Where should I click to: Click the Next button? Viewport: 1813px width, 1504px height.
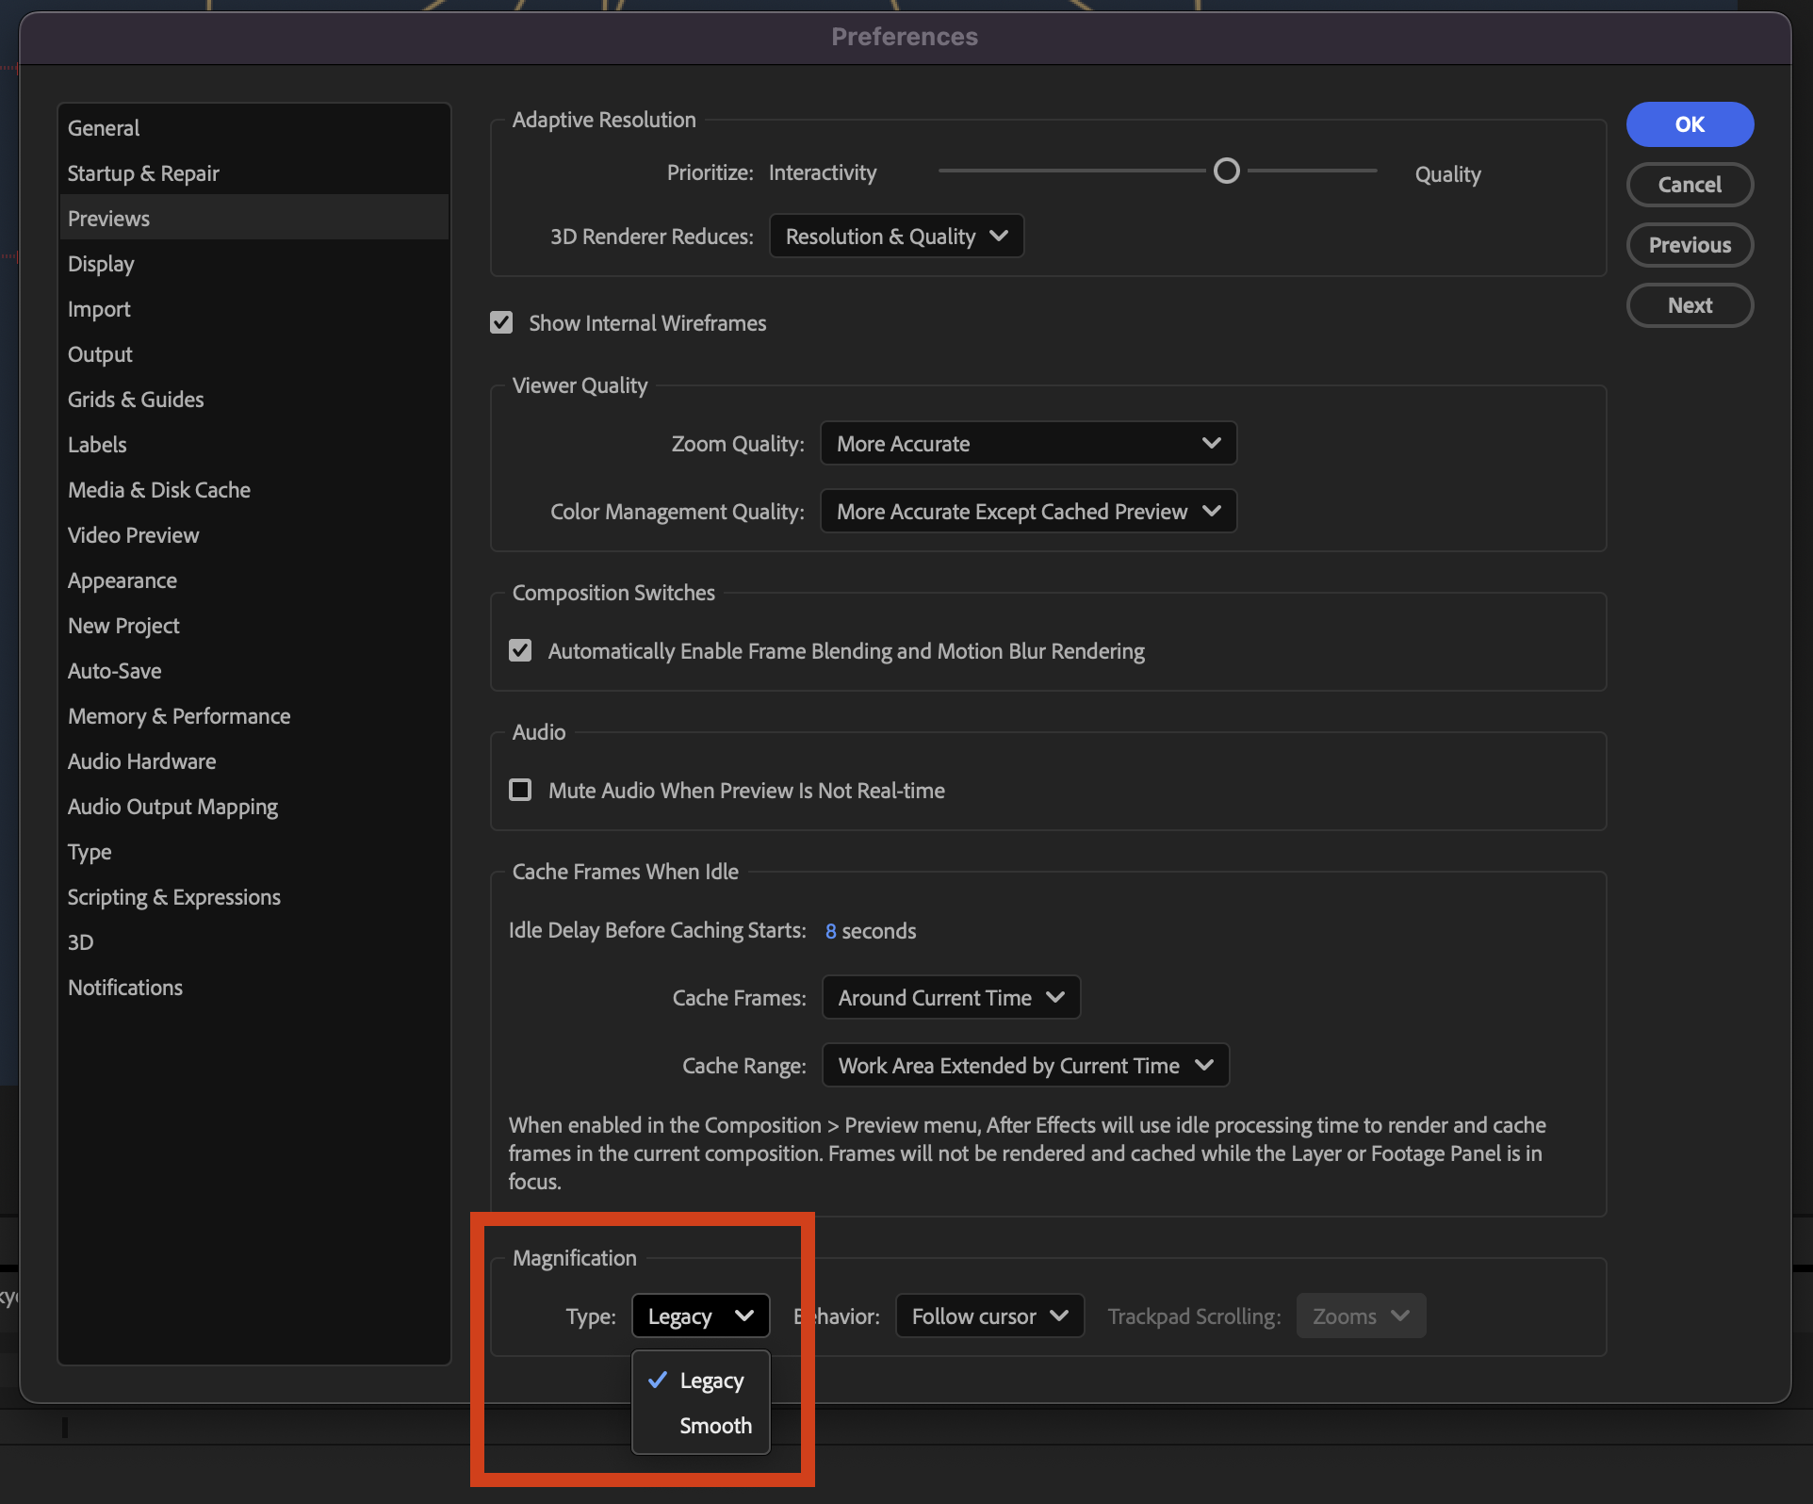[x=1689, y=304]
